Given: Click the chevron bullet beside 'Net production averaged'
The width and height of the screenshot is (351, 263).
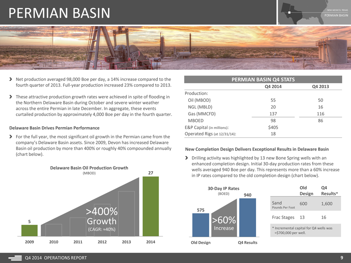Looking at the screenshot, I should click(x=10, y=79).
